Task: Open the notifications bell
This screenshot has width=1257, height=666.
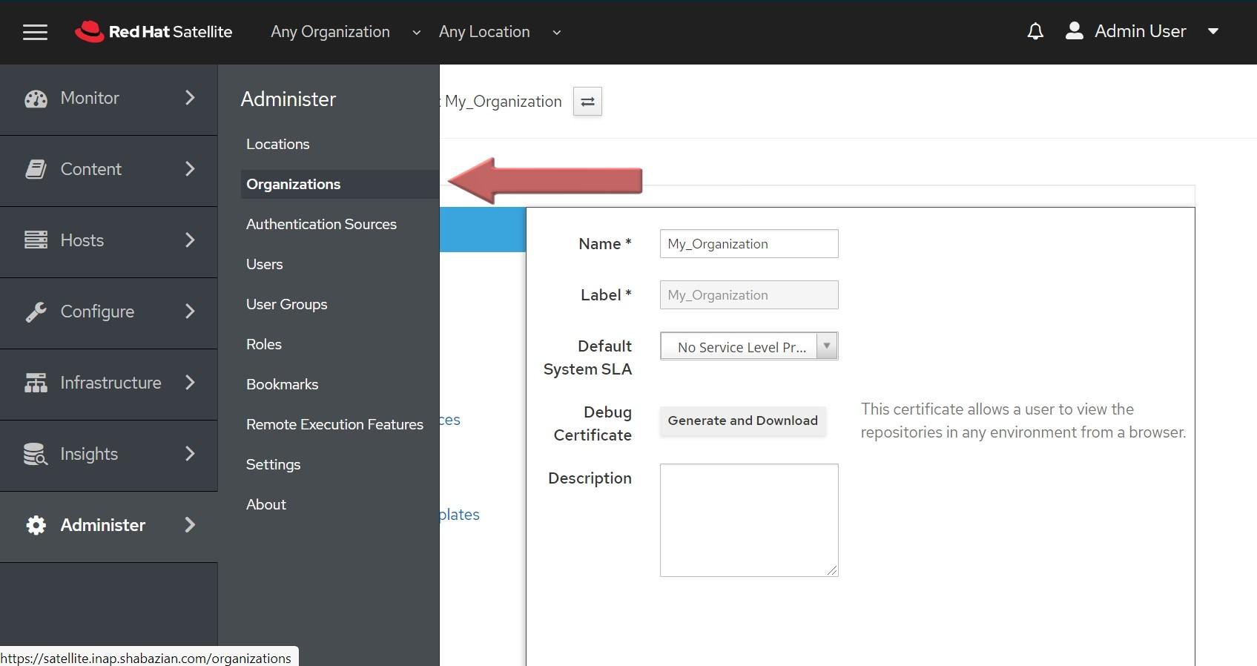Action: coord(1035,31)
